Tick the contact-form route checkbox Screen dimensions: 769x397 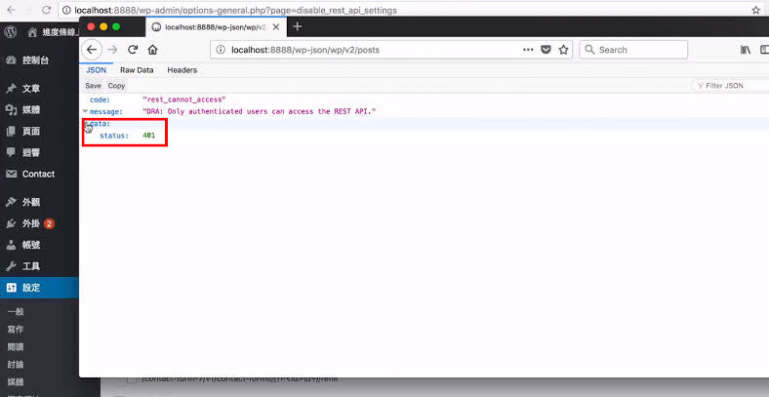click(131, 377)
